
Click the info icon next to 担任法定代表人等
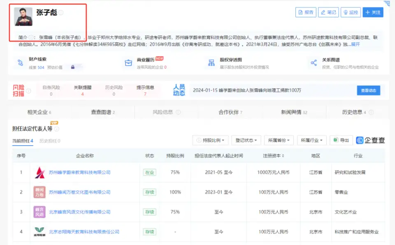coord(57,129)
